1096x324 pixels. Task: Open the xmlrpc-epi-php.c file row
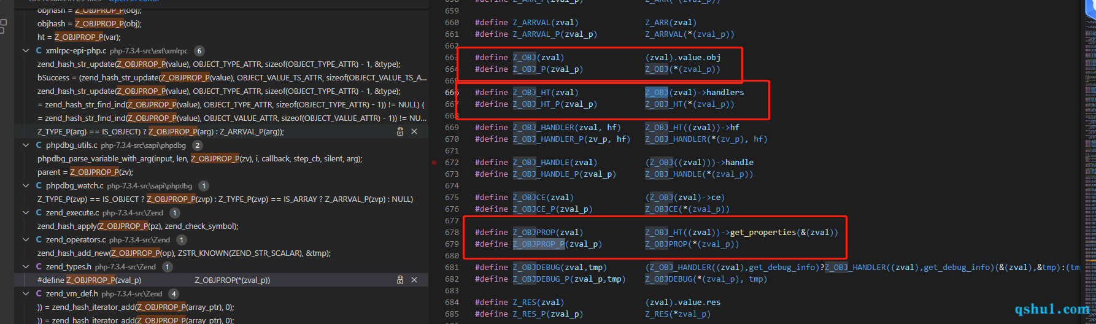tap(221, 51)
